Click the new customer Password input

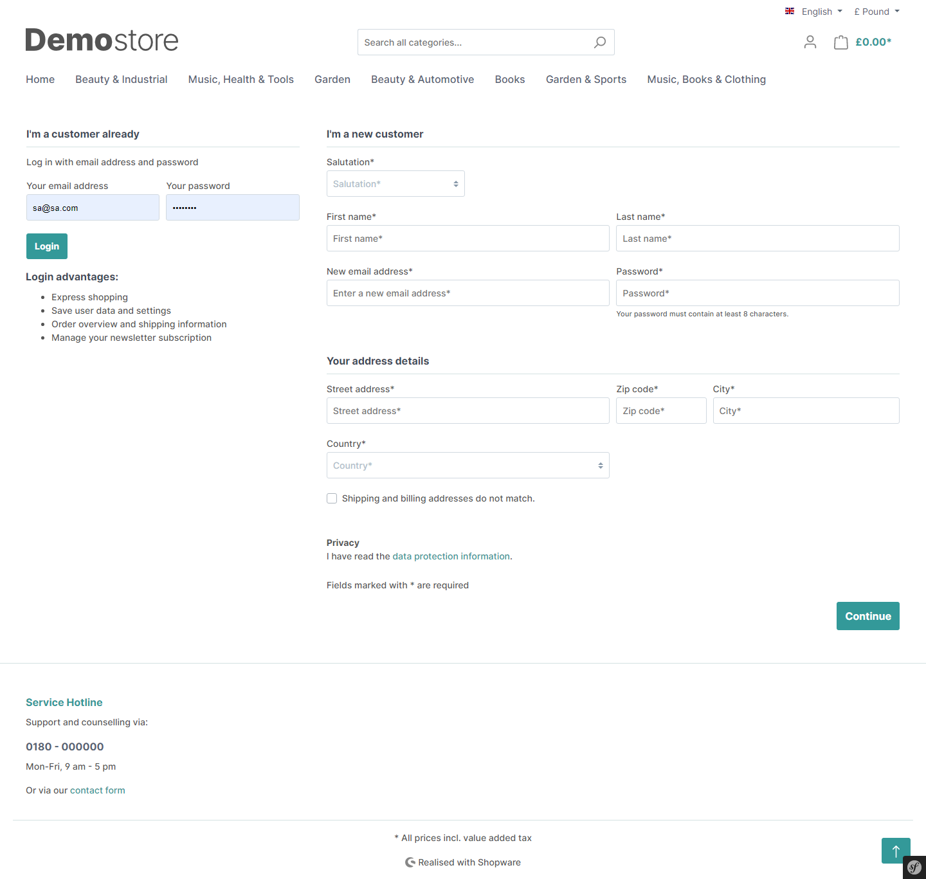click(758, 293)
